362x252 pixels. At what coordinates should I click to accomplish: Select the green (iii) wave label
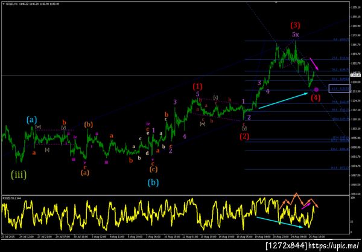[x=19, y=175]
